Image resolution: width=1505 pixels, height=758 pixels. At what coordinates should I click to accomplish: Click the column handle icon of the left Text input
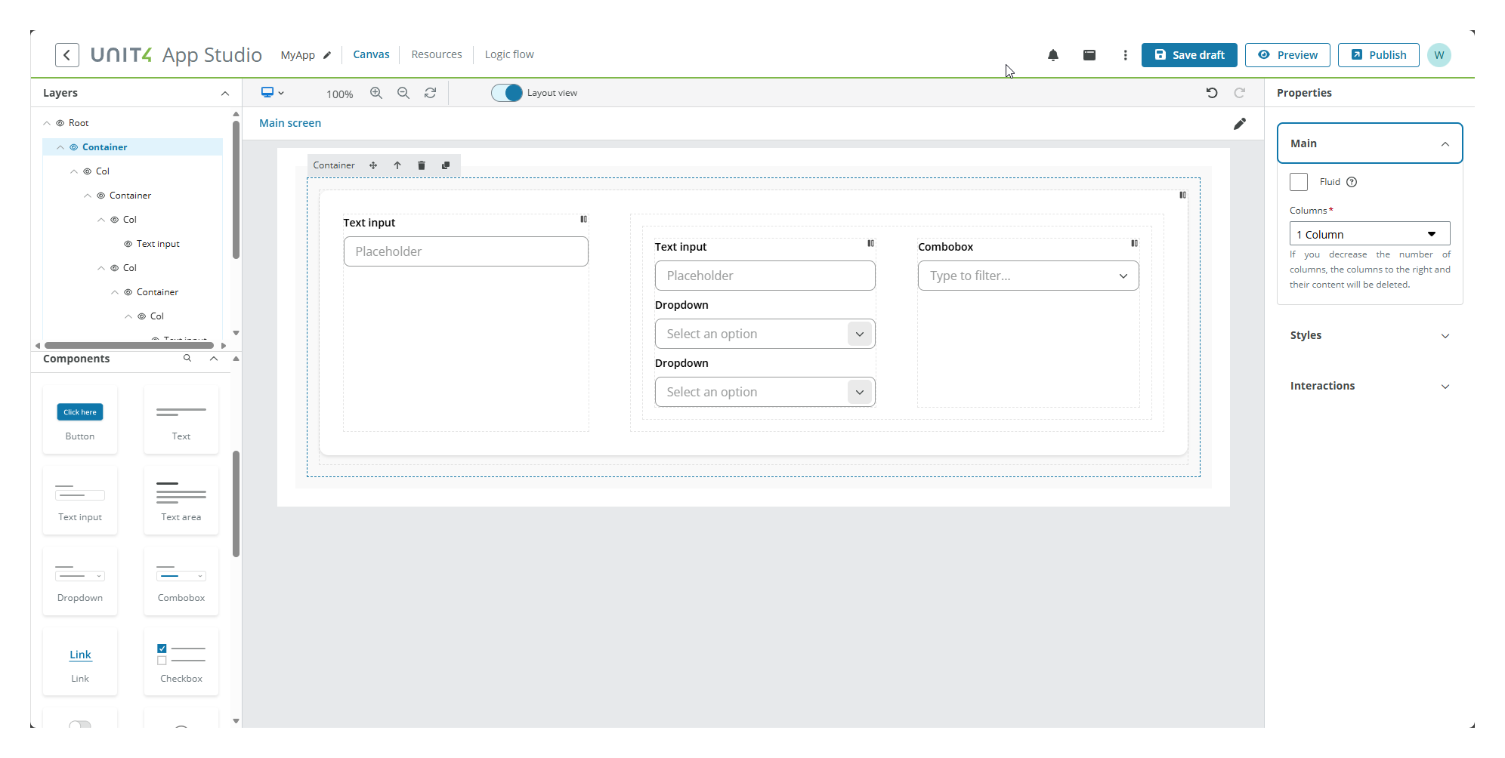click(x=584, y=220)
